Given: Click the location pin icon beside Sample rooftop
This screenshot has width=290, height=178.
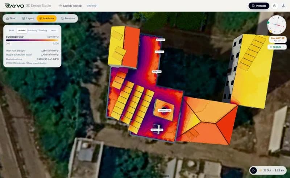Looking at the screenshot, I should [x=61, y=6].
